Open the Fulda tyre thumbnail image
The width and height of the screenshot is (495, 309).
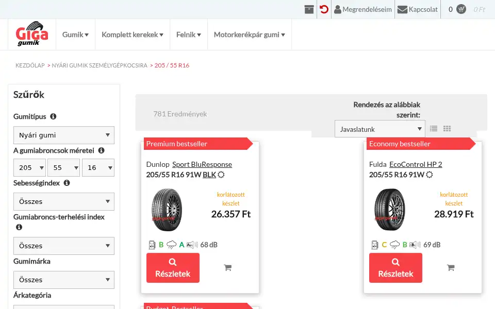390,210
